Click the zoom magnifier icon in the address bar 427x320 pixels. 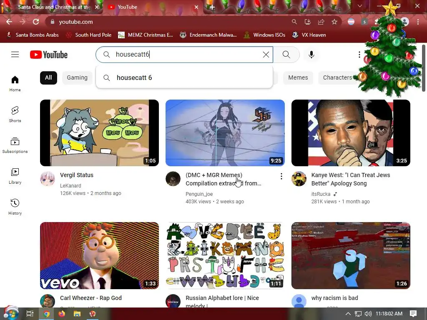[294, 22]
